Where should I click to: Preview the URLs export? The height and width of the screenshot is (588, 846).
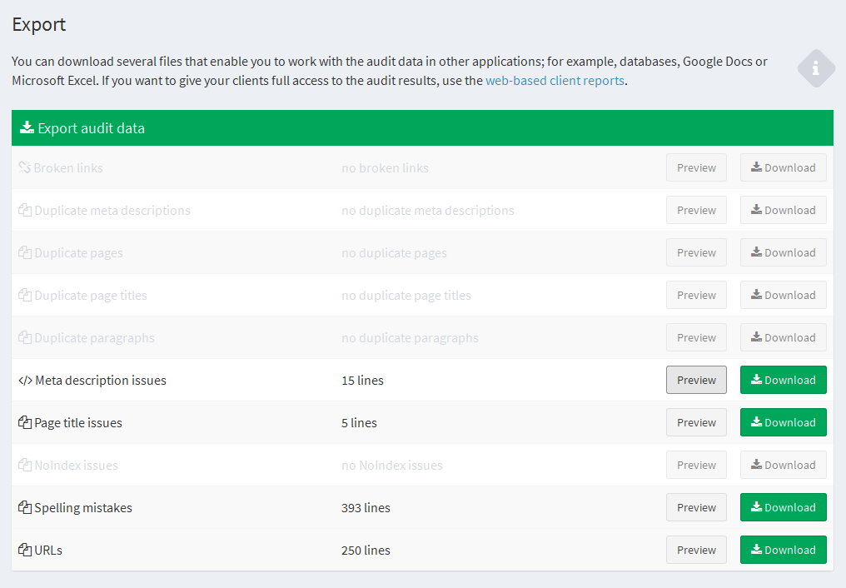coord(696,550)
